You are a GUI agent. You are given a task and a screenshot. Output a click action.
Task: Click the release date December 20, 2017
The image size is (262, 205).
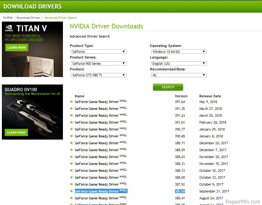coord(213,143)
